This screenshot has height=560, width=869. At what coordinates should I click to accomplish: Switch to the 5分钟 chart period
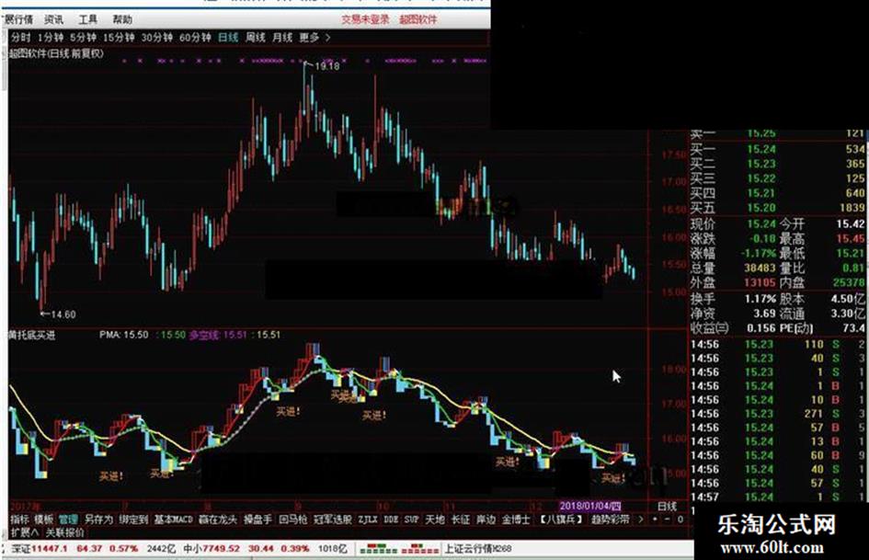[83, 38]
